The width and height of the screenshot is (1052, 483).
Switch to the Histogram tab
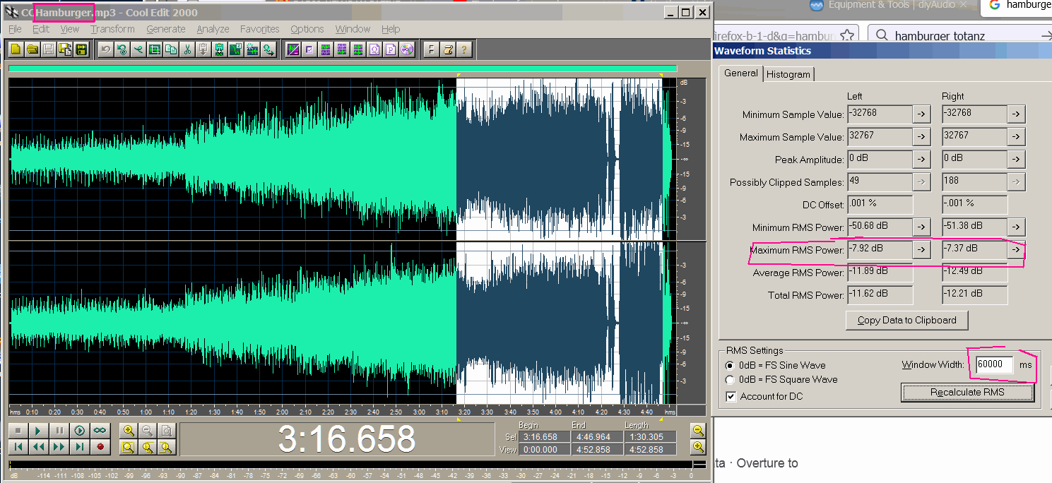[788, 74]
